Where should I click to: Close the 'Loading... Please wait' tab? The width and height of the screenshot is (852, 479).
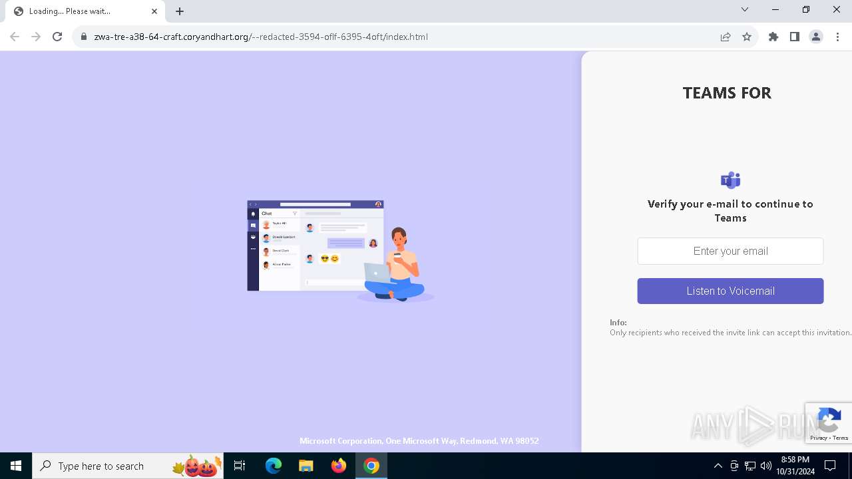[154, 11]
